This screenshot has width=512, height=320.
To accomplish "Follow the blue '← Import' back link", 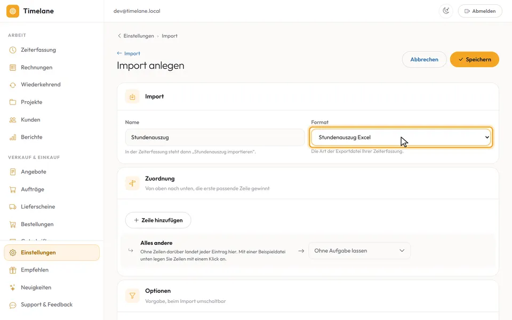I will click(x=129, y=53).
